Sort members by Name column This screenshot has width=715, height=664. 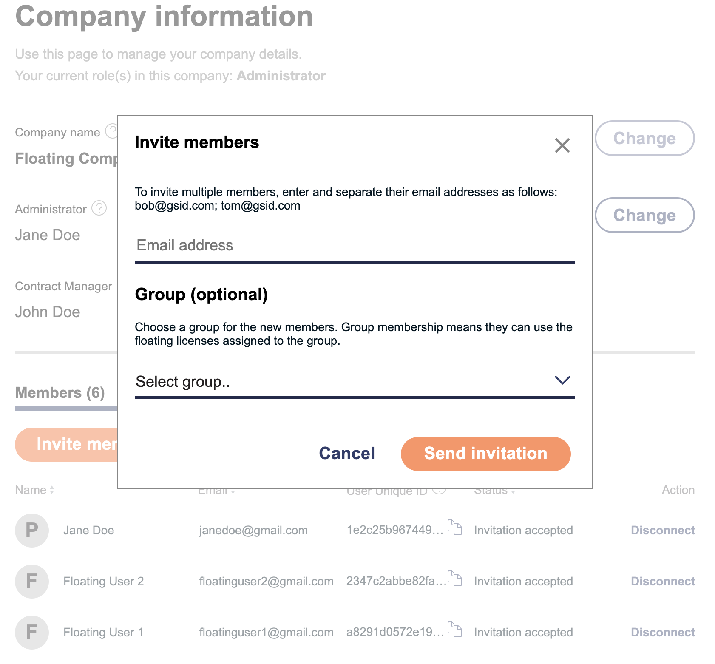tap(34, 490)
